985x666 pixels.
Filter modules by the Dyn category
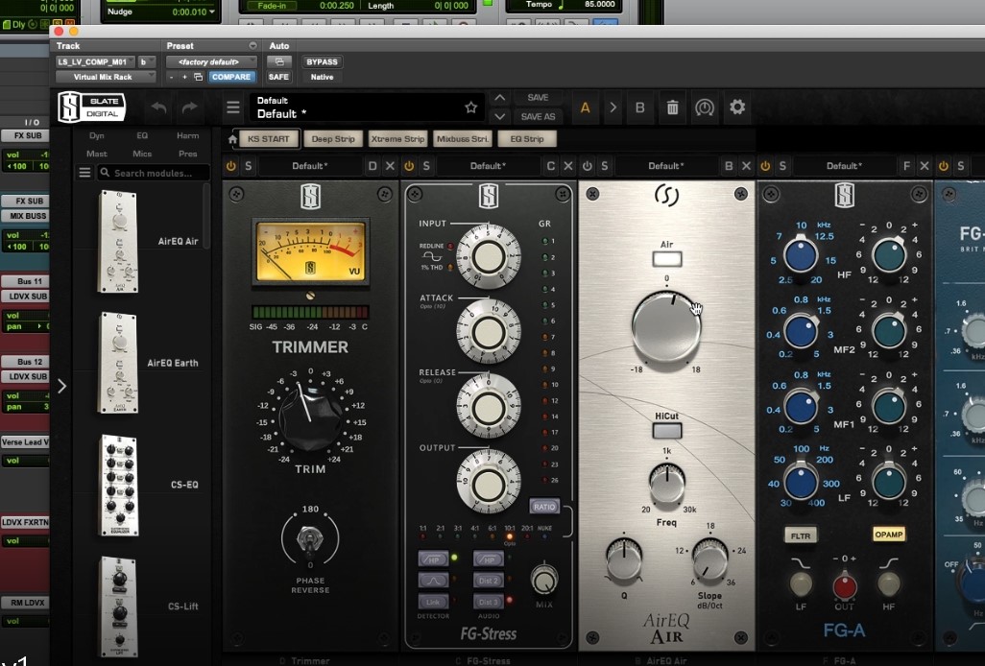coord(97,135)
